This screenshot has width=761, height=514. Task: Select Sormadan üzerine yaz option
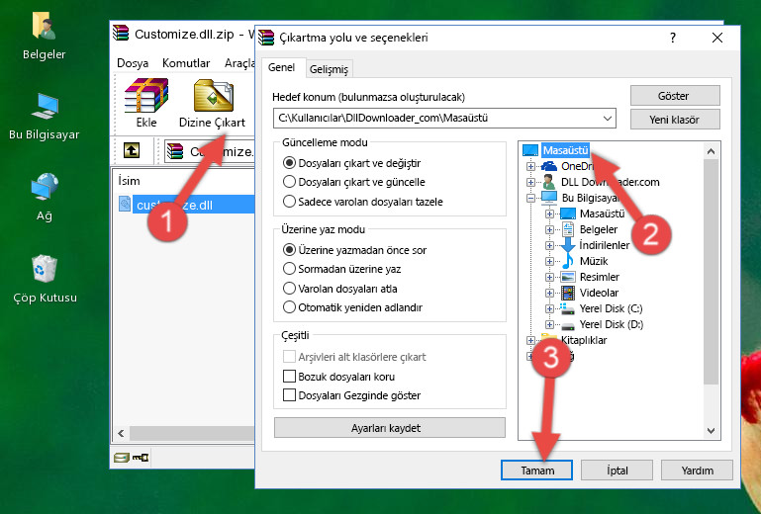point(289,269)
